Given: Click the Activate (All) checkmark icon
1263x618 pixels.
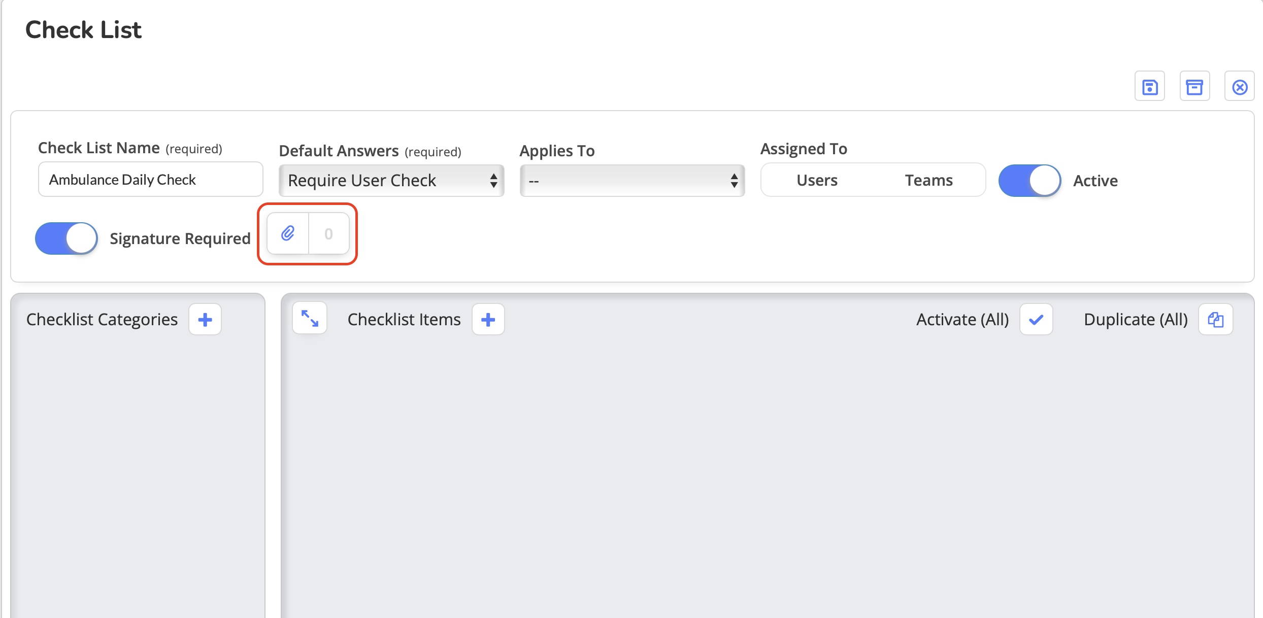Looking at the screenshot, I should (x=1036, y=320).
